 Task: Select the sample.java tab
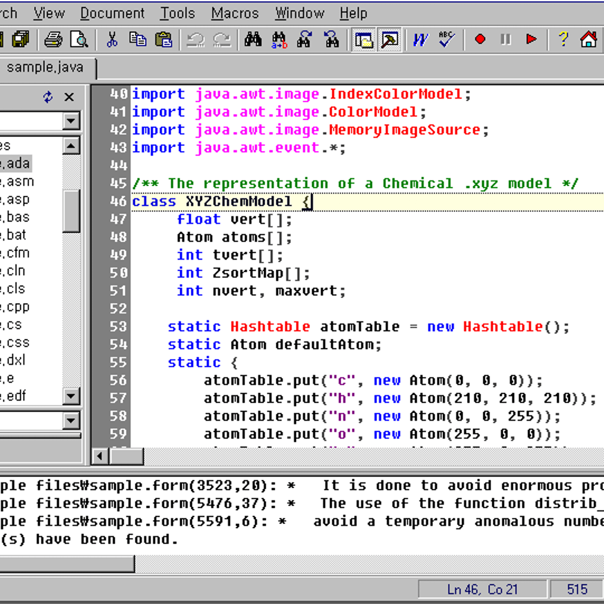(47, 67)
